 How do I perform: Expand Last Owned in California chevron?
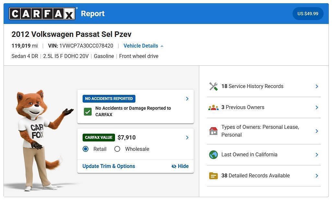tap(317, 155)
